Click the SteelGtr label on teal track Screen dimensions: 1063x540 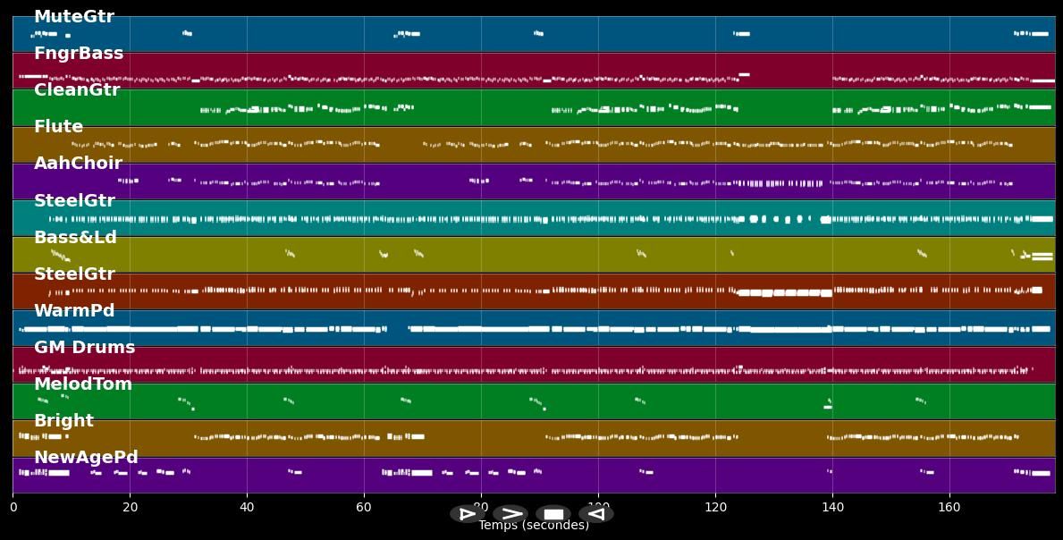tap(74, 201)
